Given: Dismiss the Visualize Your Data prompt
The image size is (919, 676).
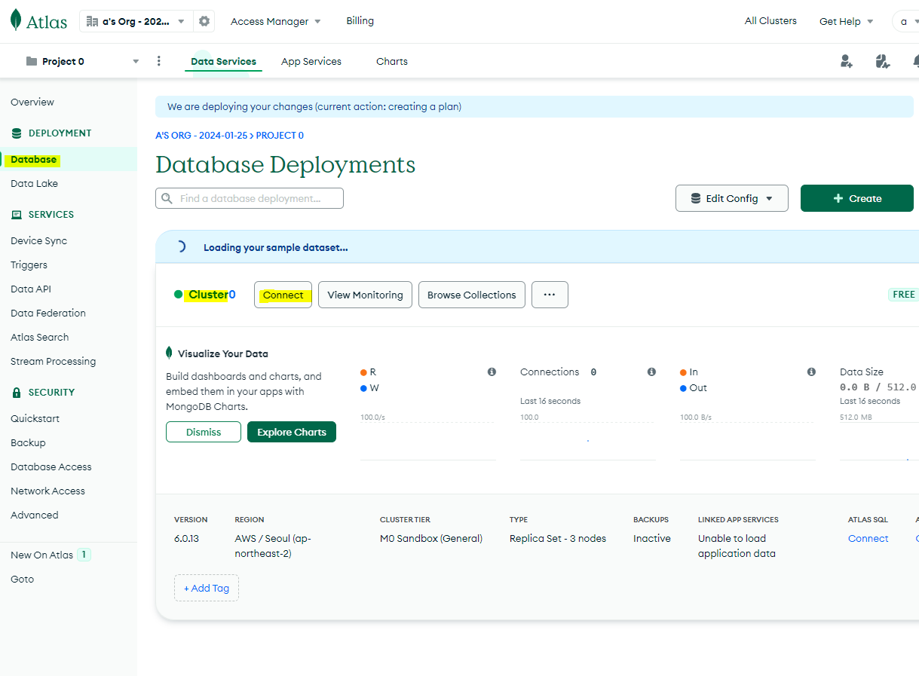Looking at the screenshot, I should [204, 432].
